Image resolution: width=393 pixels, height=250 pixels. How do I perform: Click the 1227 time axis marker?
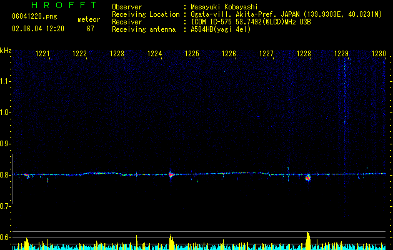(266, 54)
